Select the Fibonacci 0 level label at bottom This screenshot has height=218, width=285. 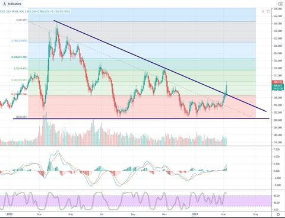coord(22,117)
